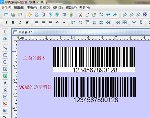Switch to the 未命名-1 document tab

pyautogui.click(x=23, y=32)
